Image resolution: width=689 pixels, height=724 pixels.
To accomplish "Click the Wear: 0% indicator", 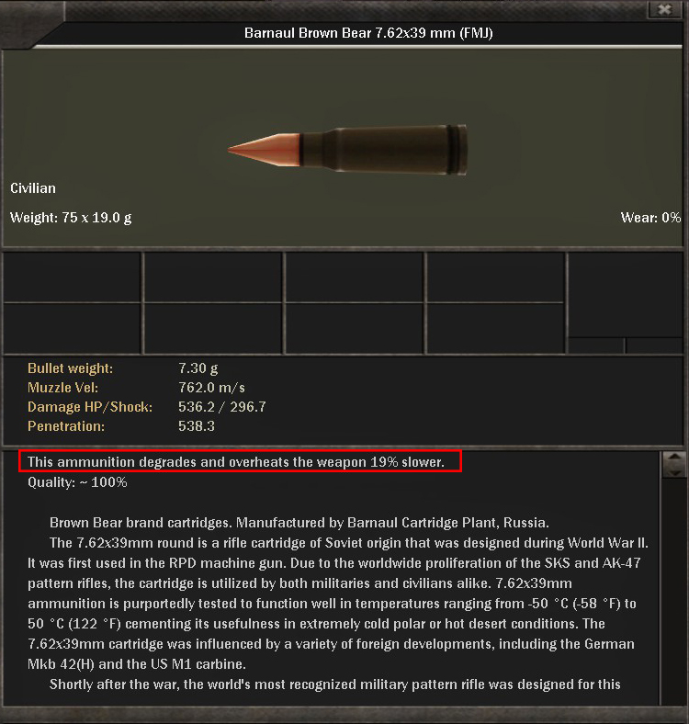I will (650, 218).
